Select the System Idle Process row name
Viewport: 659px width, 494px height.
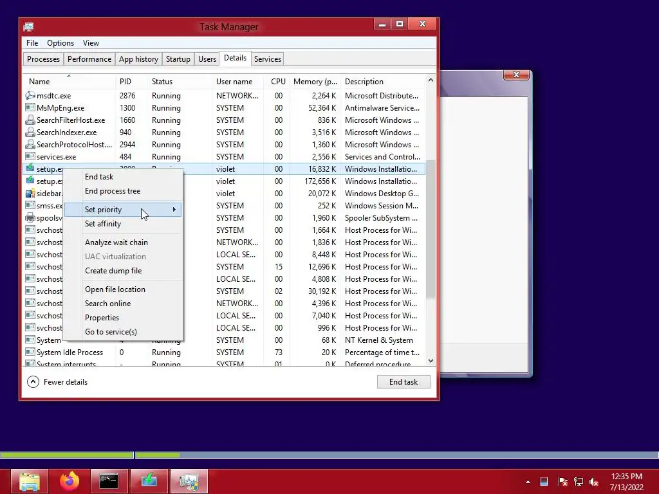[x=70, y=352]
